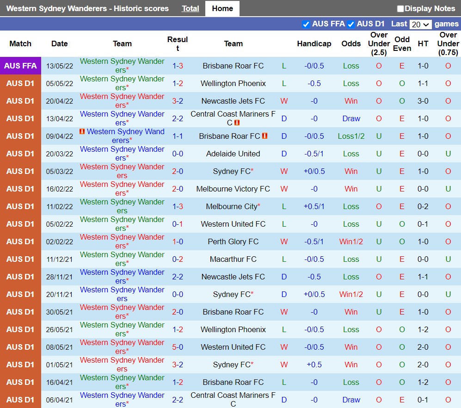Click red card icon beside Central Coast Mariners, 13/04/22

pyautogui.click(x=237, y=123)
